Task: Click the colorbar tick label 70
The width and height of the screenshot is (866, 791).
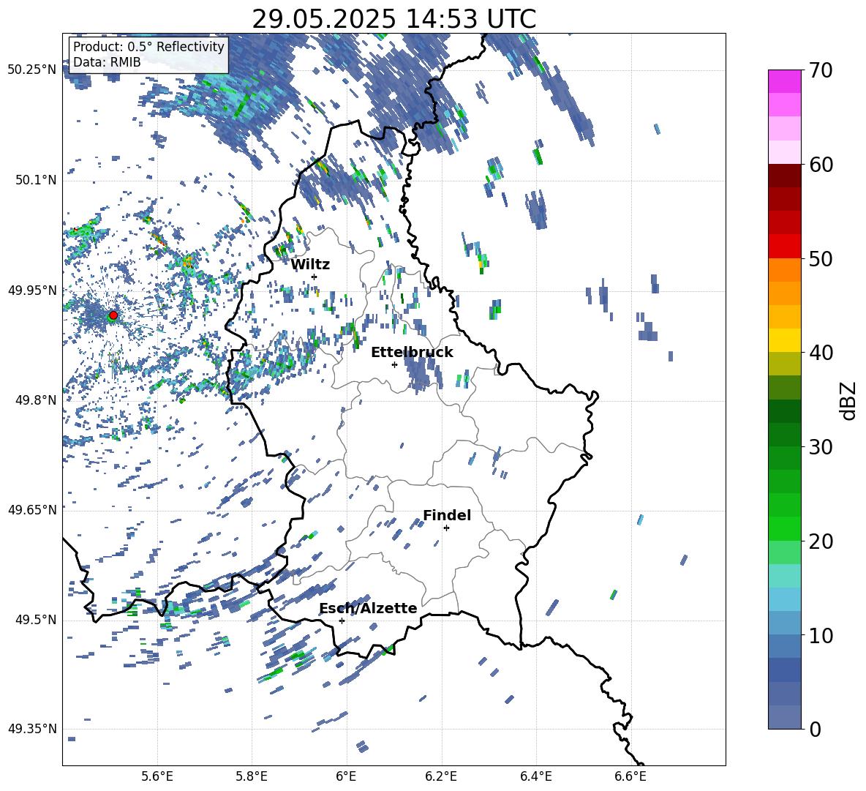Action: 821,71
